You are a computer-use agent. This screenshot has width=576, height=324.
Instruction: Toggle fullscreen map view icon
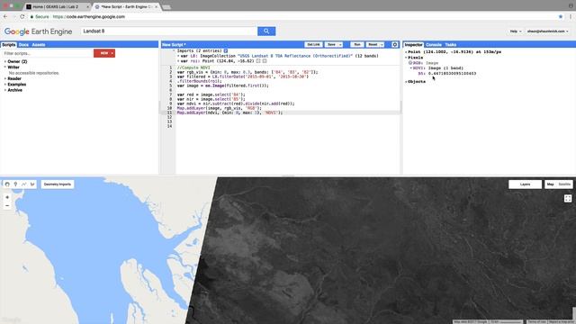tap(568, 198)
